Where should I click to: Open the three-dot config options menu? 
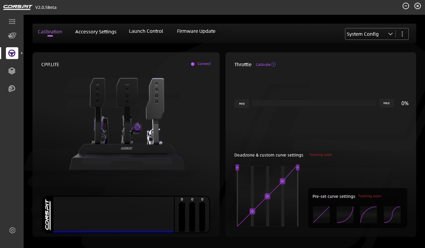pyautogui.click(x=402, y=34)
